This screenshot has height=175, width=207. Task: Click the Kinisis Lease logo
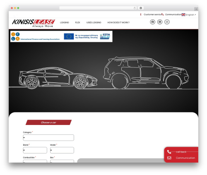pyautogui.click(x=34, y=23)
